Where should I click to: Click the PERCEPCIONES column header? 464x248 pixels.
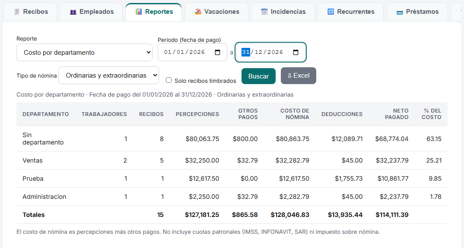coord(197,114)
